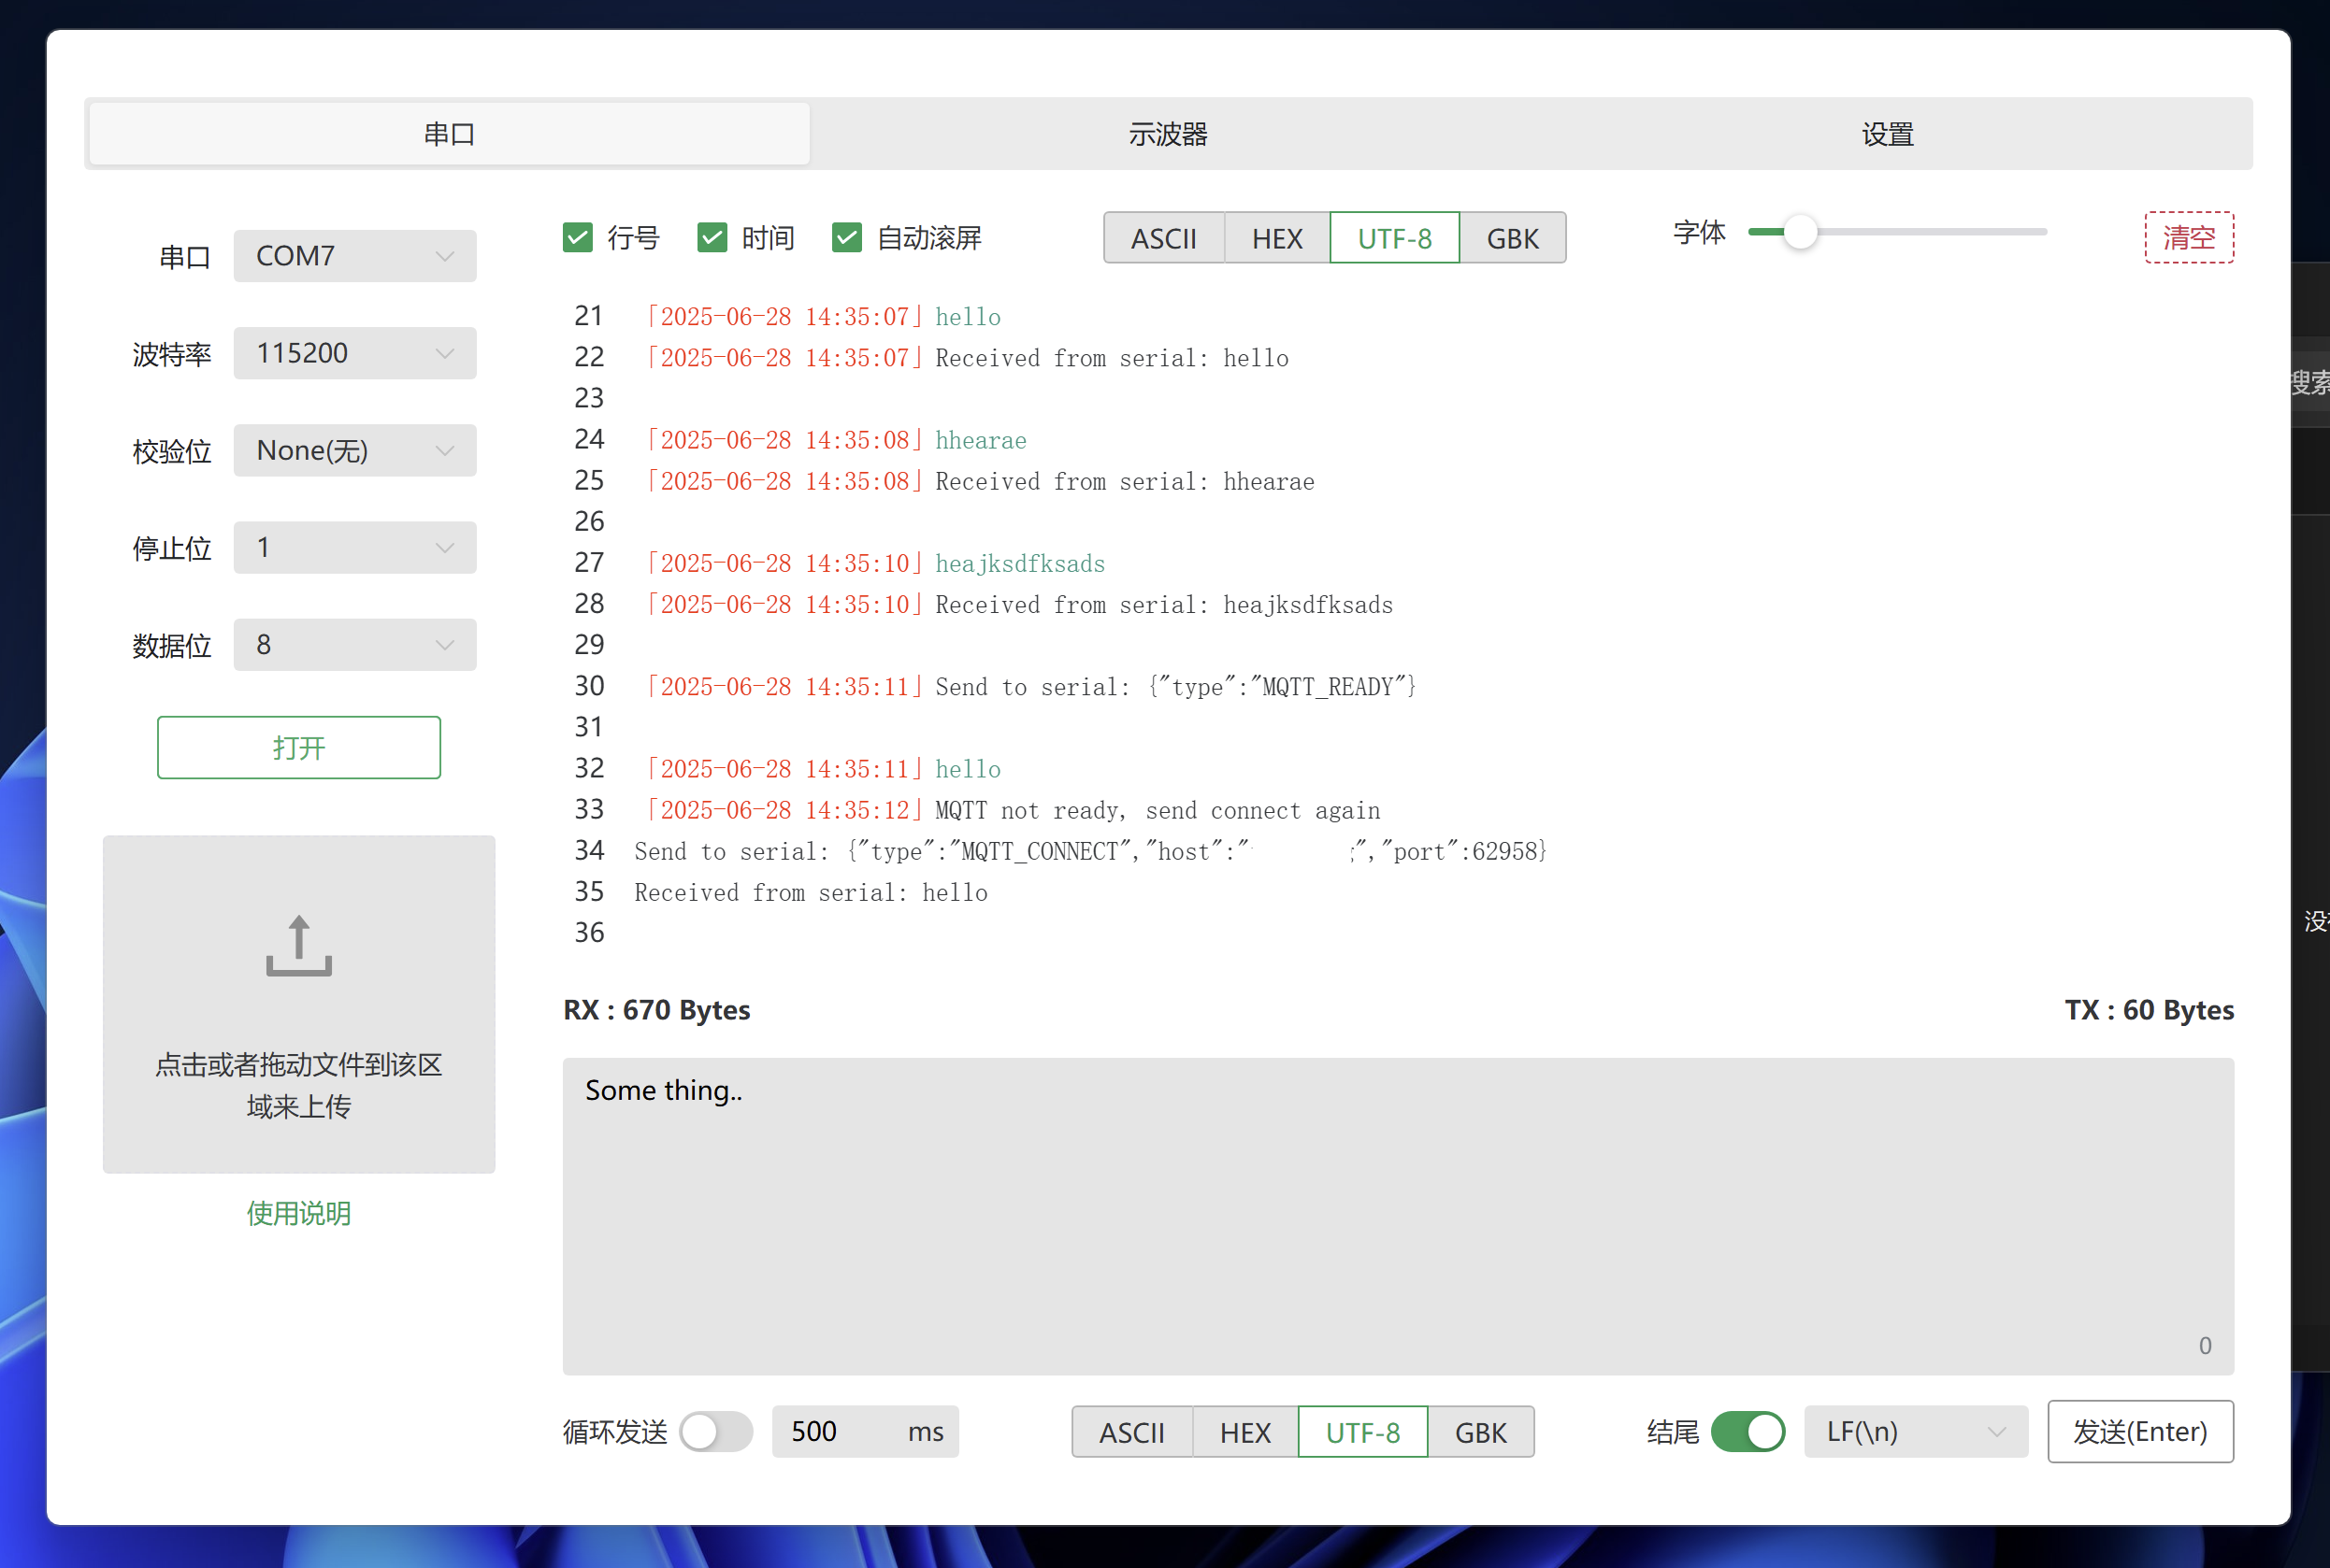Open the 使用说明 usage instructions
The height and width of the screenshot is (1568, 2330).
[x=297, y=1213]
